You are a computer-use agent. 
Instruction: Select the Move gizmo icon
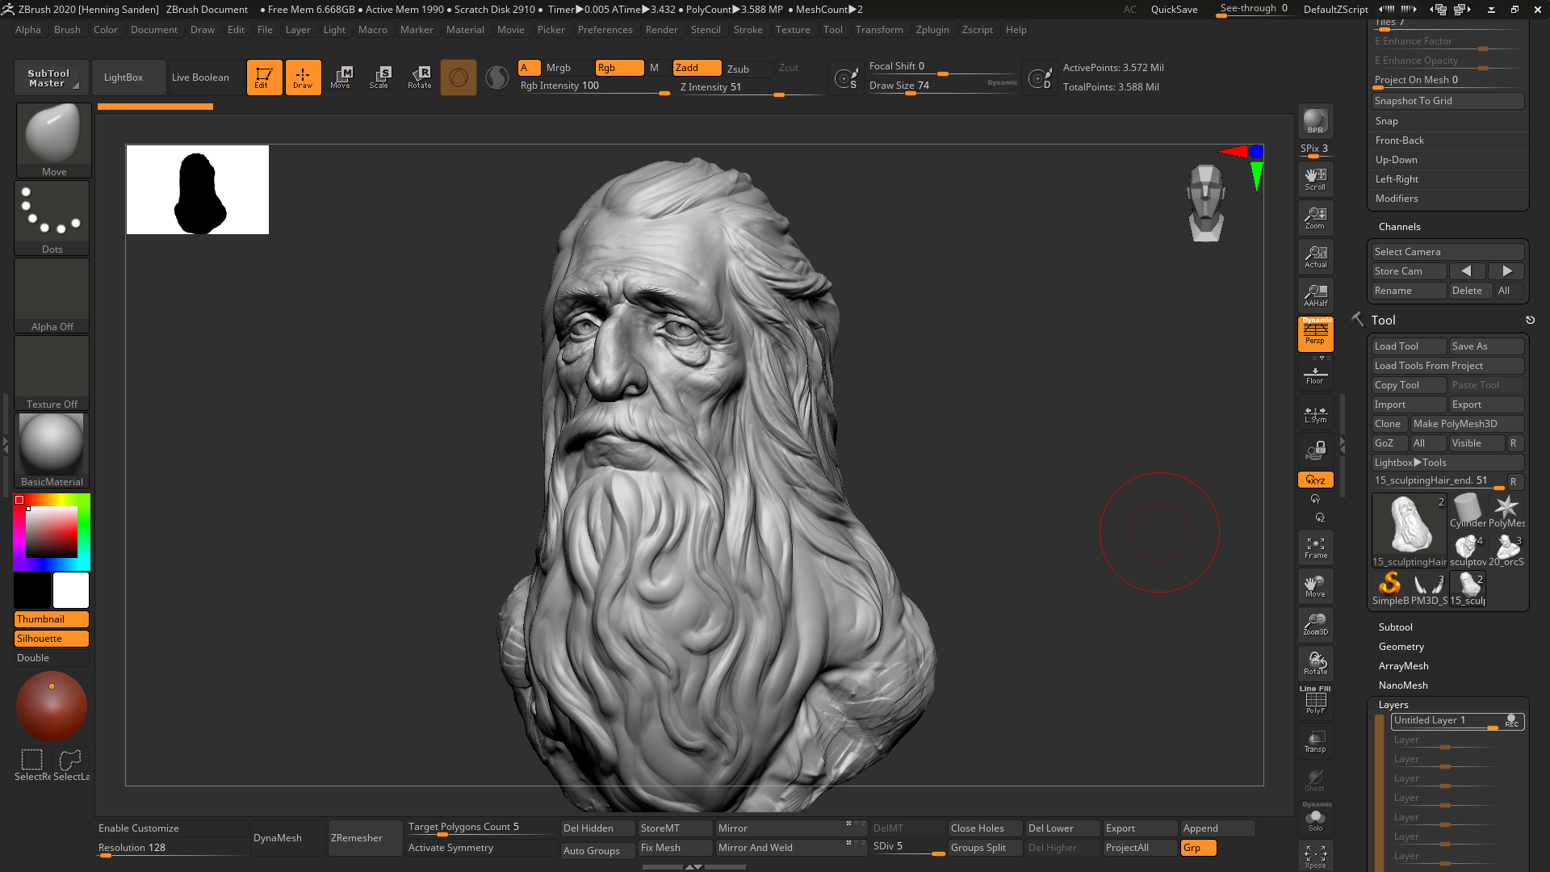click(x=341, y=78)
